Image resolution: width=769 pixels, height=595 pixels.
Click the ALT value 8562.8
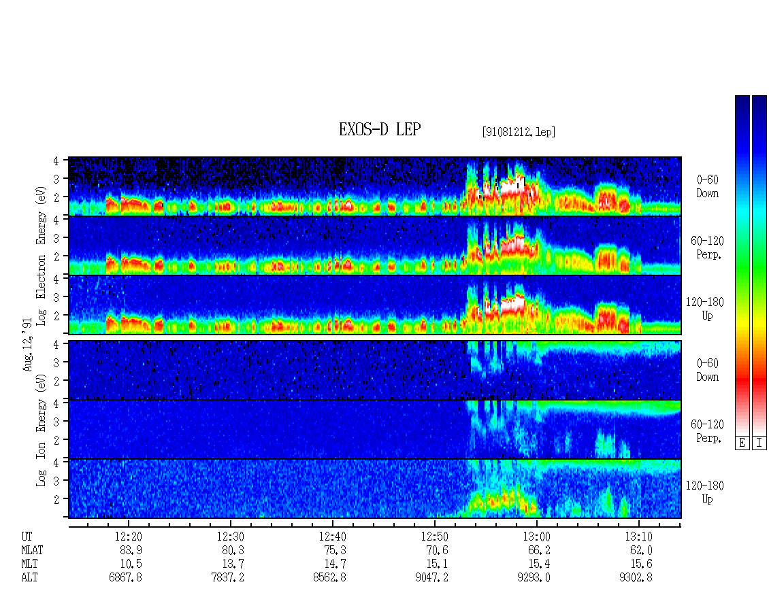tap(329, 578)
